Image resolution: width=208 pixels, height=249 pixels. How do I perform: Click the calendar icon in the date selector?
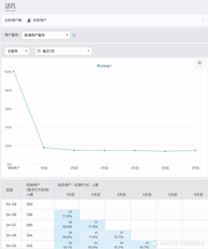(39, 51)
